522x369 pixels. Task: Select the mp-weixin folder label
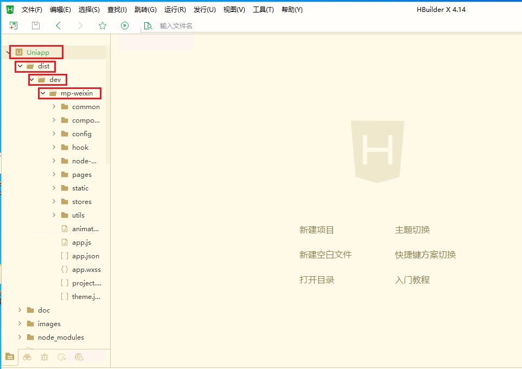(77, 93)
